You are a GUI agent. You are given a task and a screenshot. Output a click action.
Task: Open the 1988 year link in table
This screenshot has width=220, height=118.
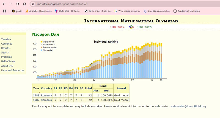pos(36,95)
